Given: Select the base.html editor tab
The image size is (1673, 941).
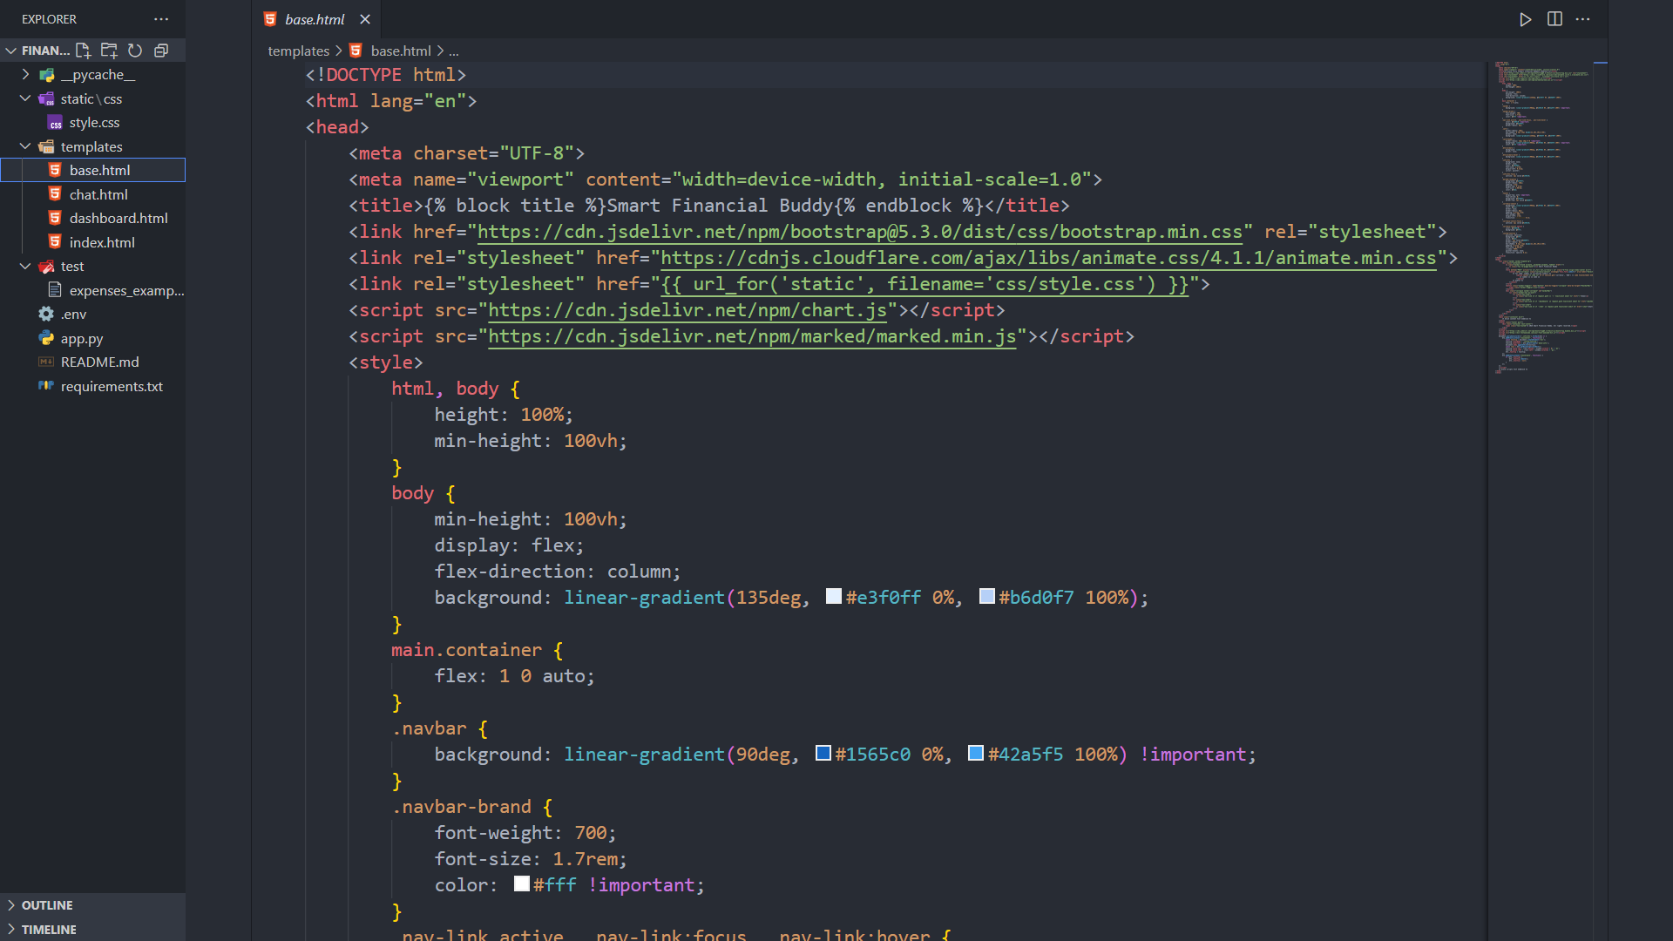Looking at the screenshot, I should click(x=315, y=19).
